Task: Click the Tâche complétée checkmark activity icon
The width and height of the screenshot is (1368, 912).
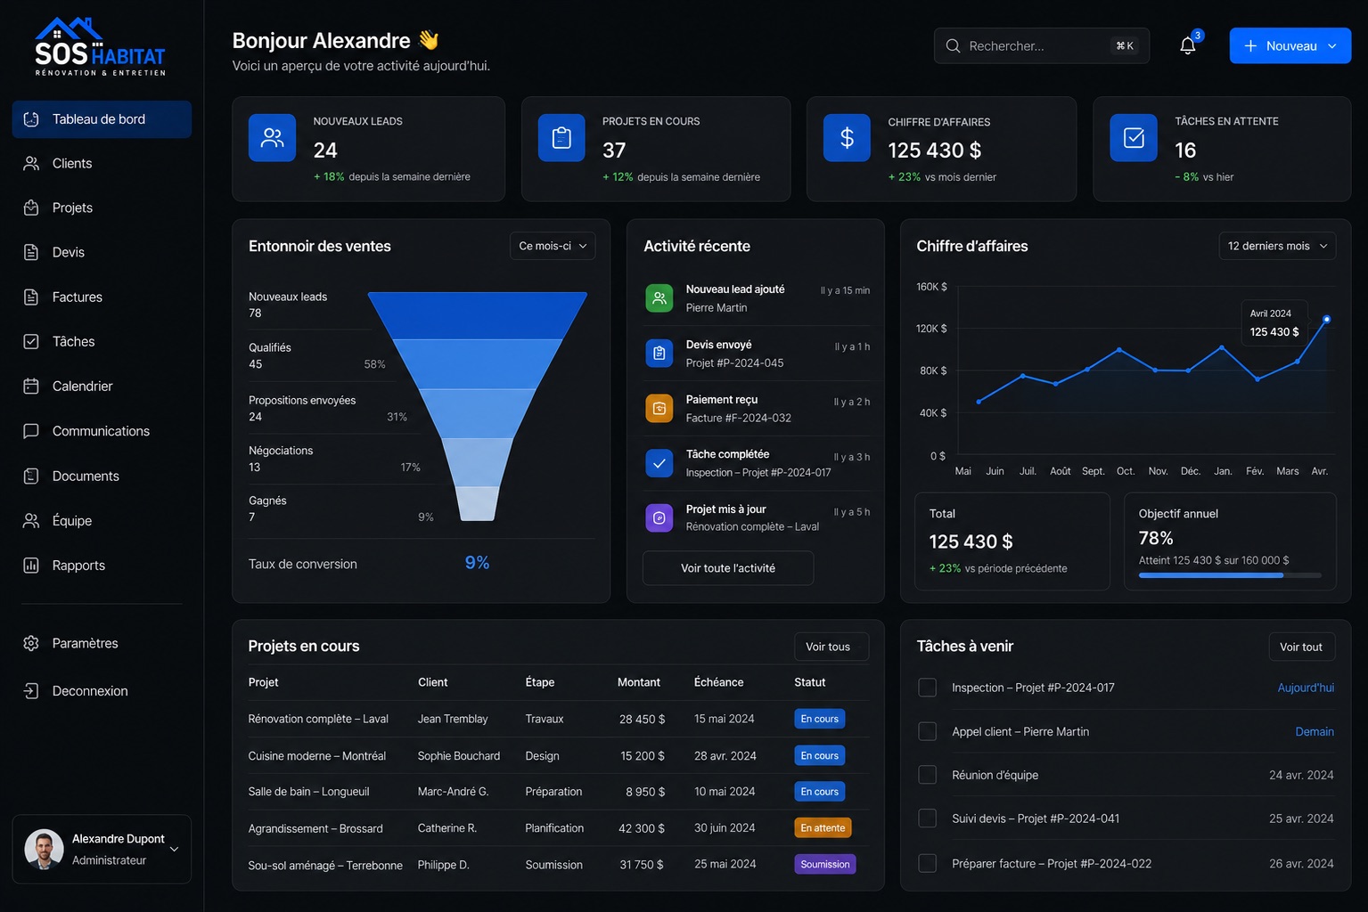Action: pos(659,463)
